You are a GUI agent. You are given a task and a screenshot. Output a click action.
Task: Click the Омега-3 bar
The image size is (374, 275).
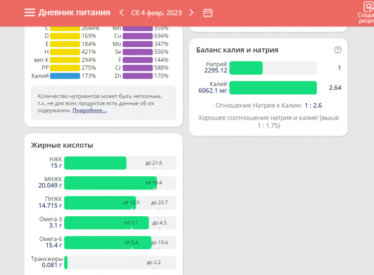(x=119, y=222)
